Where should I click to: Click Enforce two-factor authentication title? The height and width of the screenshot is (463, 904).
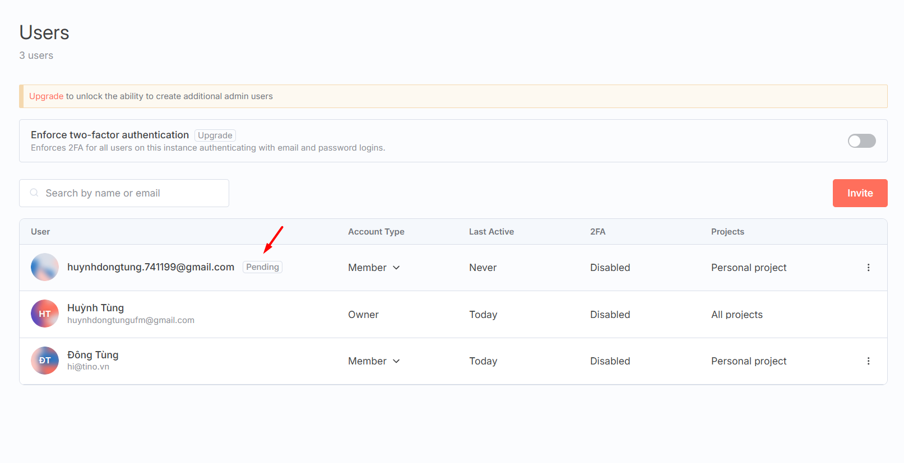coord(110,135)
